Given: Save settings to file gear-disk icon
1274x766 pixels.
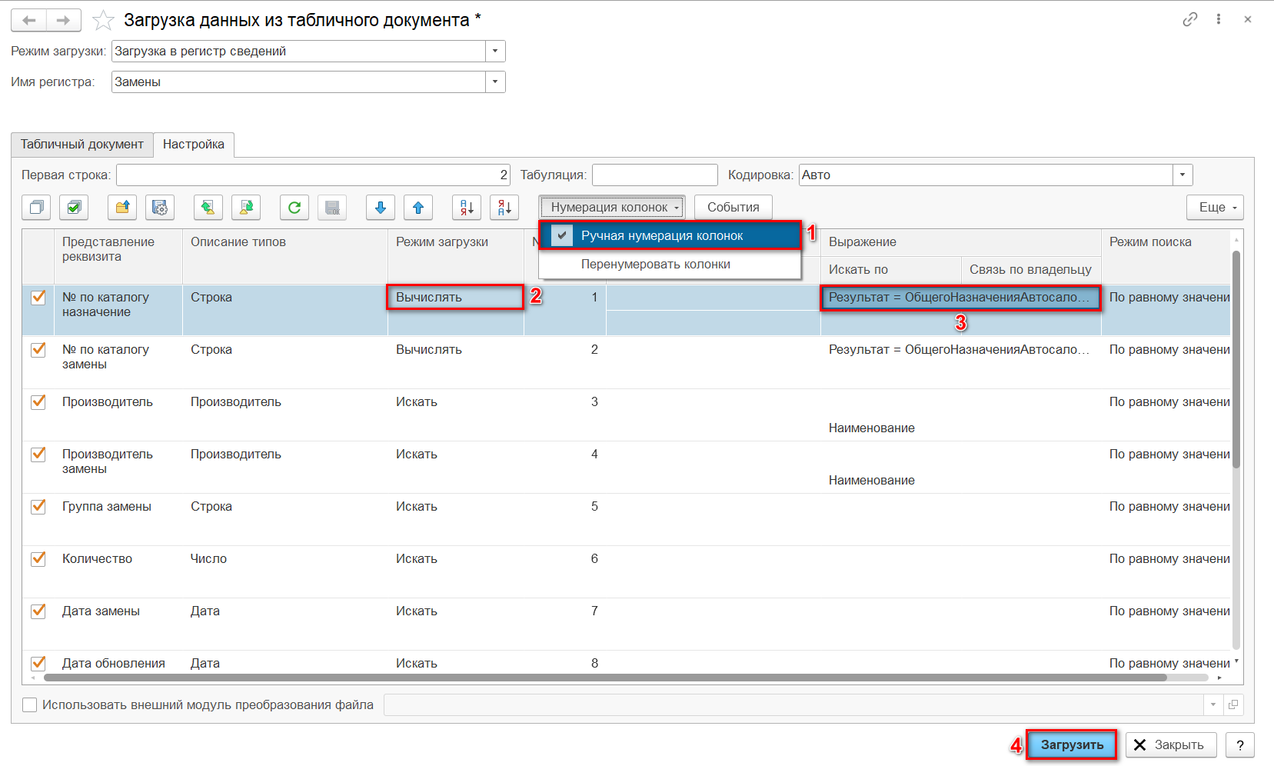Looking at the screenshot, I should (x=159, y=207).
